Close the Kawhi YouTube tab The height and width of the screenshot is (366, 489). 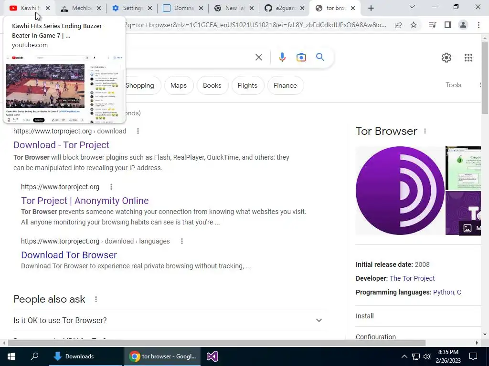(x=48, y=9)
